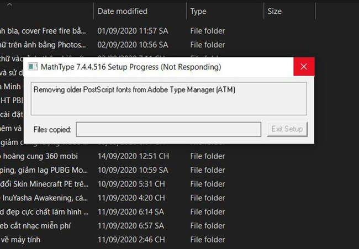
Task: Click the MathType setup dialog title icon
Action: pyautogui.click(x=33, y=67)
